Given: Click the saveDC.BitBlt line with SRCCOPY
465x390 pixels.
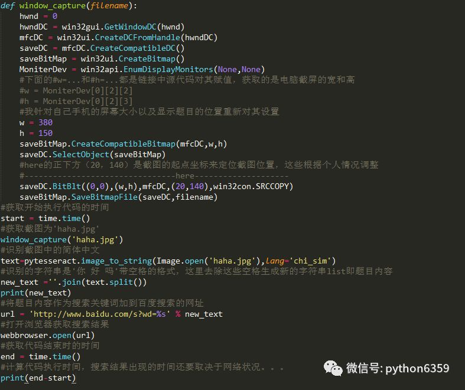Looking at the screenshot, I should [x=157, y=186].
